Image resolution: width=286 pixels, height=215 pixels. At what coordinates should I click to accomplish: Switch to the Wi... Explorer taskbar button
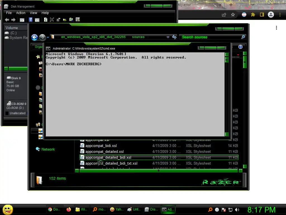[81, 209]
